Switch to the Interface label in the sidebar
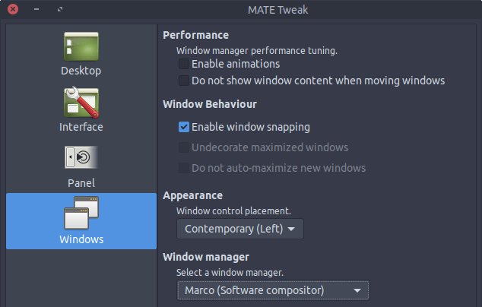 coord(81,127)
